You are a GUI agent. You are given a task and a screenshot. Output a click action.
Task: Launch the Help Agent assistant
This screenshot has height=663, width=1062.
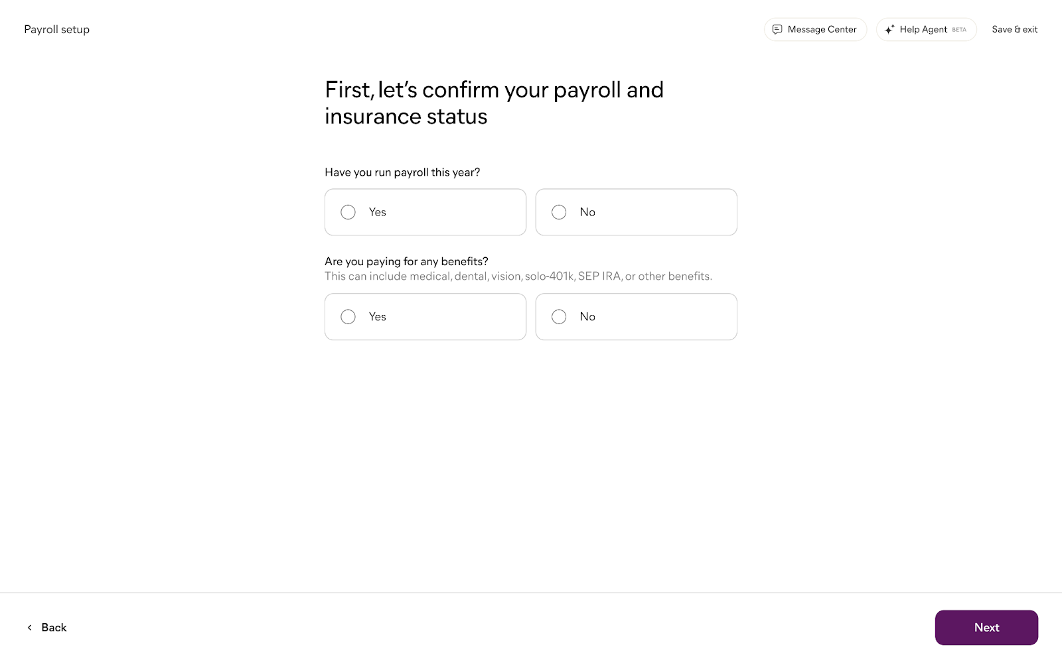pyautogui.click(x=926, y=29)
